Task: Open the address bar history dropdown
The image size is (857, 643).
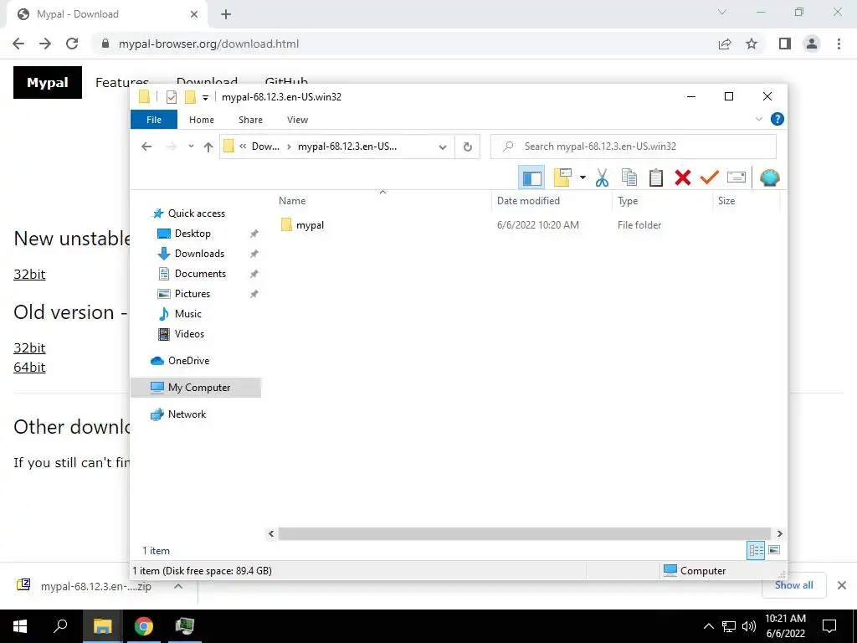Action: (x=443, y=147)
